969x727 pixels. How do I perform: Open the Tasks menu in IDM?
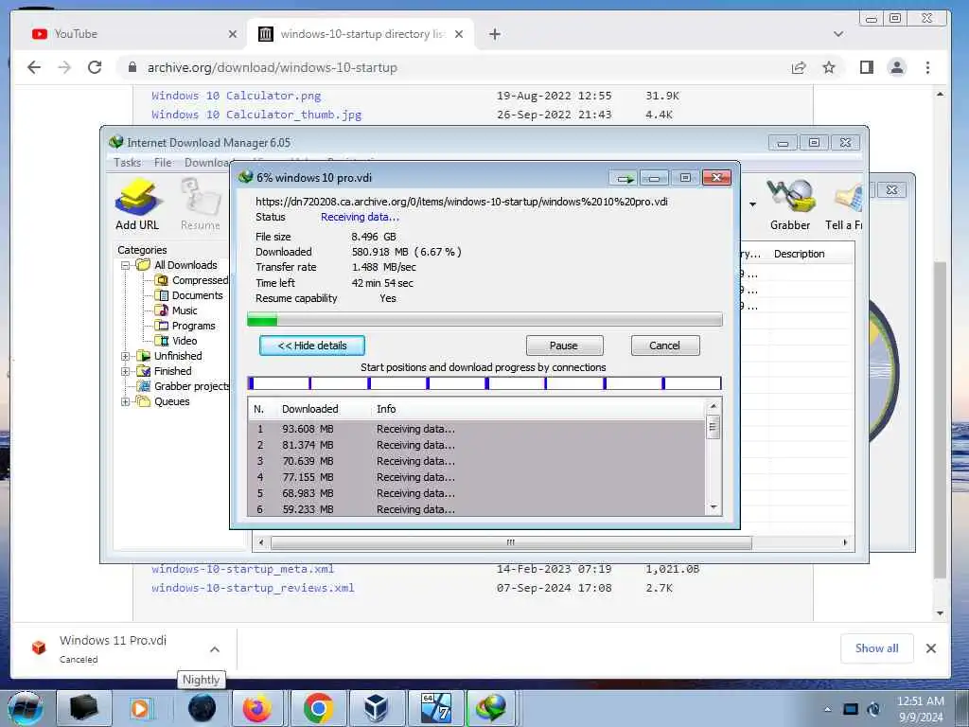point(128,163)
